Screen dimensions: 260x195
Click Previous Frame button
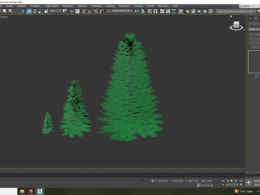point(227,181)
